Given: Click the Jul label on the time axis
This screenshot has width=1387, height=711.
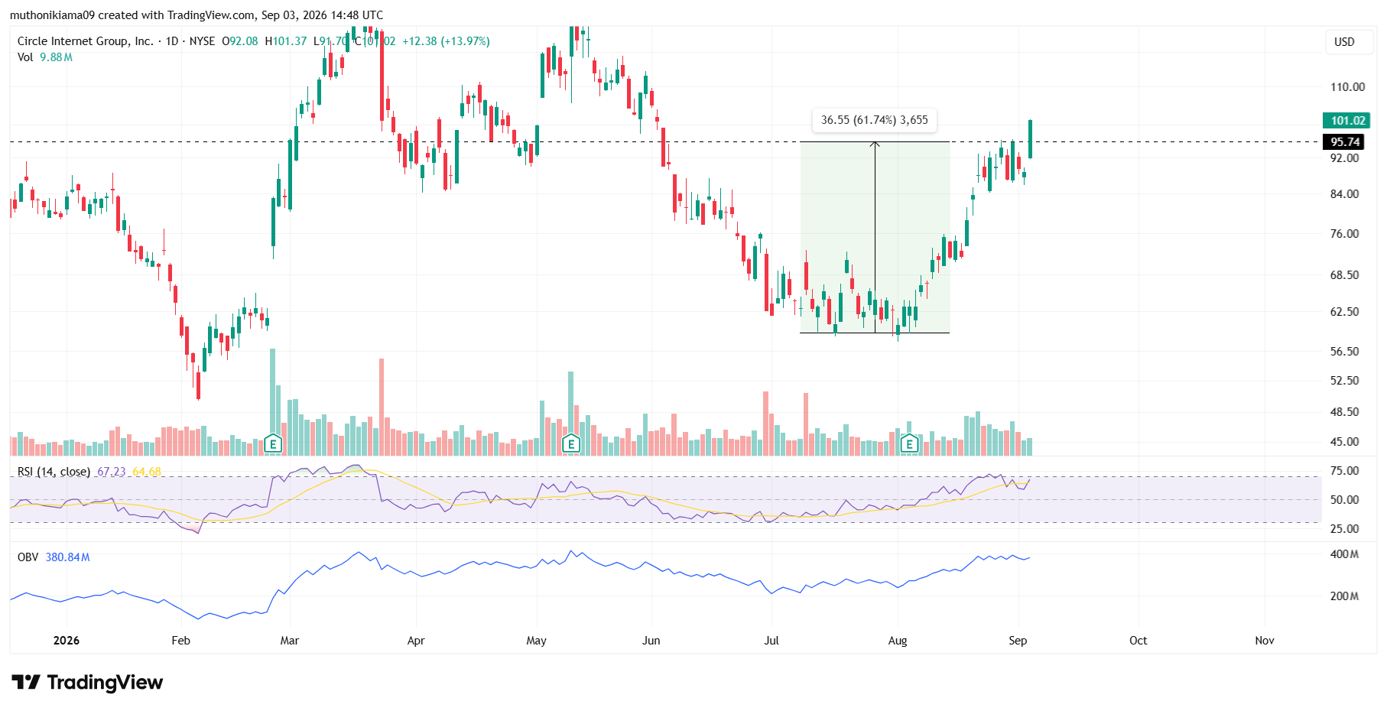Looking at the screenshot, I should pos(771,641).
